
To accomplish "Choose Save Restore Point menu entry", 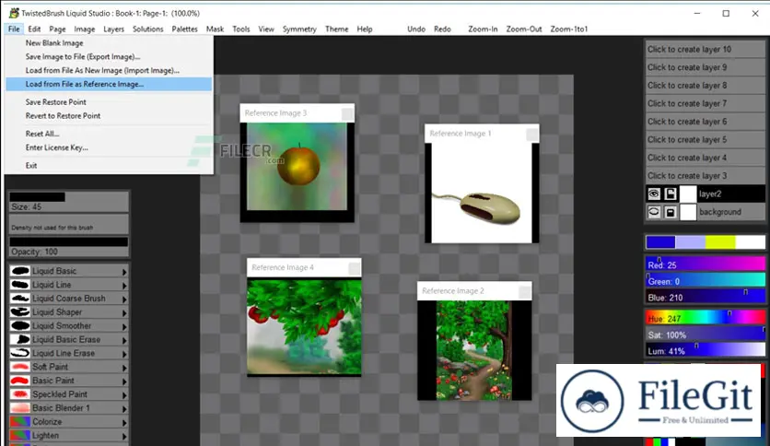I will (x=109, y=101).
